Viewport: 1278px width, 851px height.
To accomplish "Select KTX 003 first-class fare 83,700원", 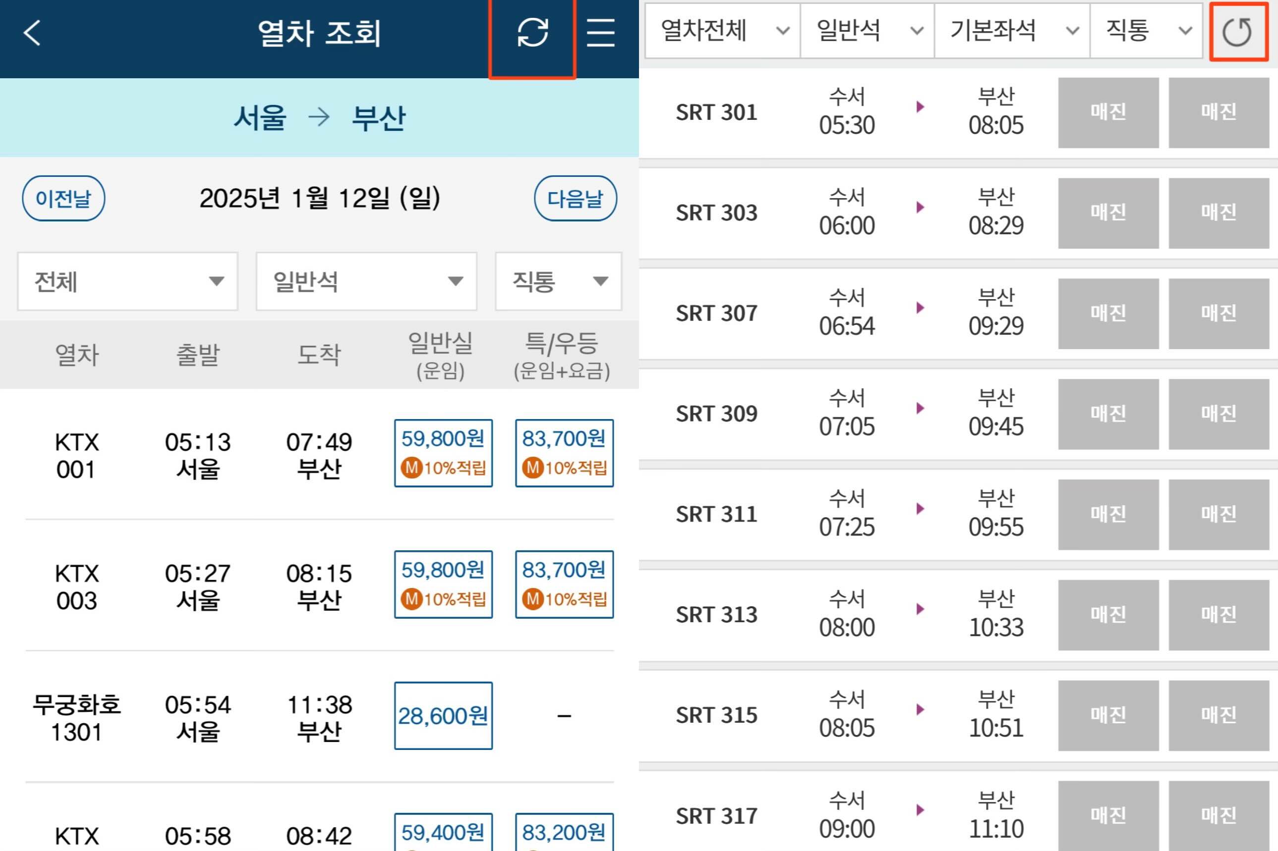I will (x=564, y=585).
